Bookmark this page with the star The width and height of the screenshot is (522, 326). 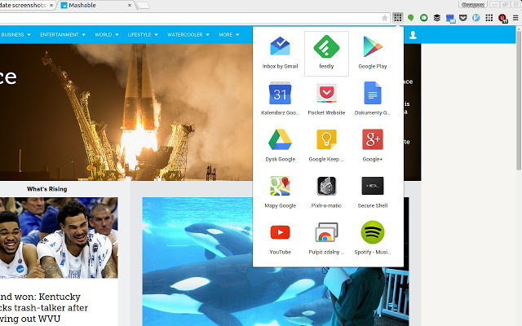[x=384, y=18]
